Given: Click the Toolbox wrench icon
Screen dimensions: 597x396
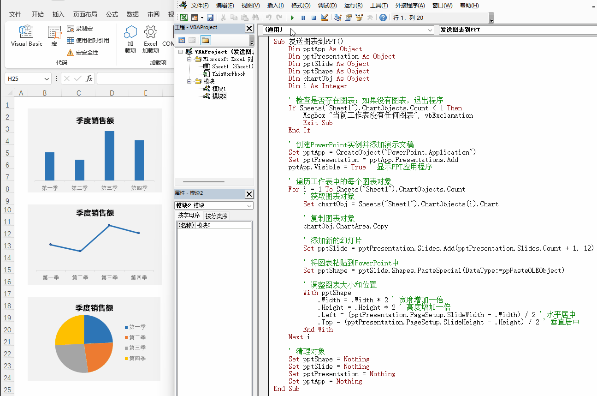Looking at the screenshot, I should coord(370,18).
